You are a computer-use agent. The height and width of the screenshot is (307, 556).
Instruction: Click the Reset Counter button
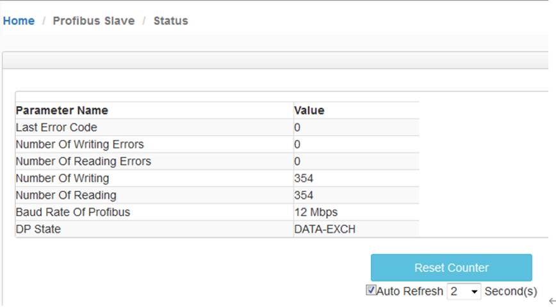tap(452, 268)
